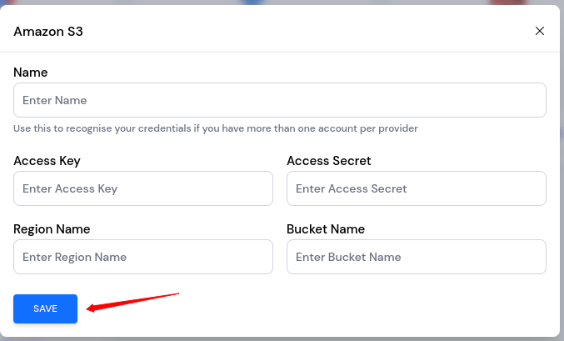Click the 'Enter Bucket Name' placeholder text
This screenshot has height=341, width=564.
pyautogui.click(x=348, y=257)
